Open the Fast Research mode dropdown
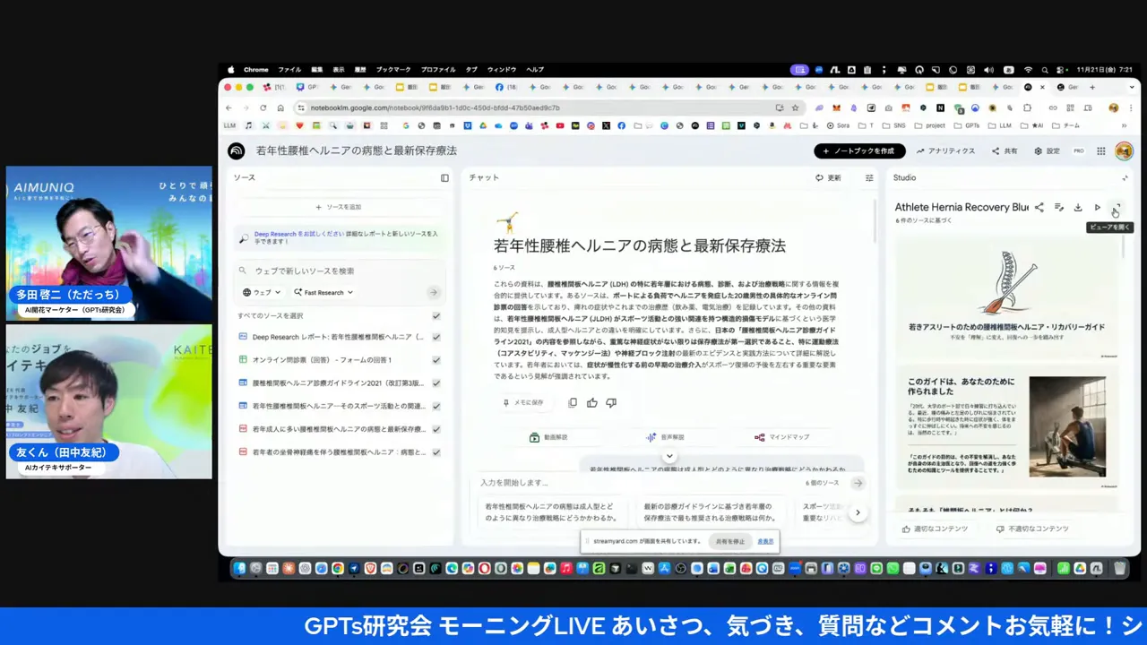 324,292
